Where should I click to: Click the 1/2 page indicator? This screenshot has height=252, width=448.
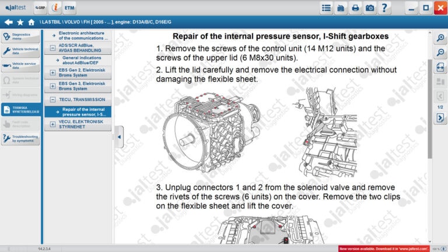tap(440, 107)
